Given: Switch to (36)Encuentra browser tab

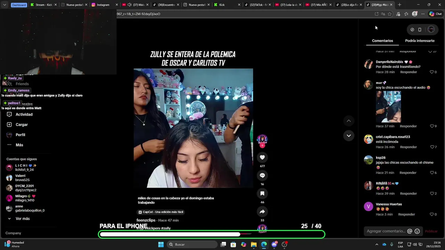Looking at the screenshot, I should [x=166, y=5].
